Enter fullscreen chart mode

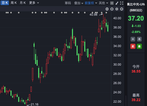[122, 3]
